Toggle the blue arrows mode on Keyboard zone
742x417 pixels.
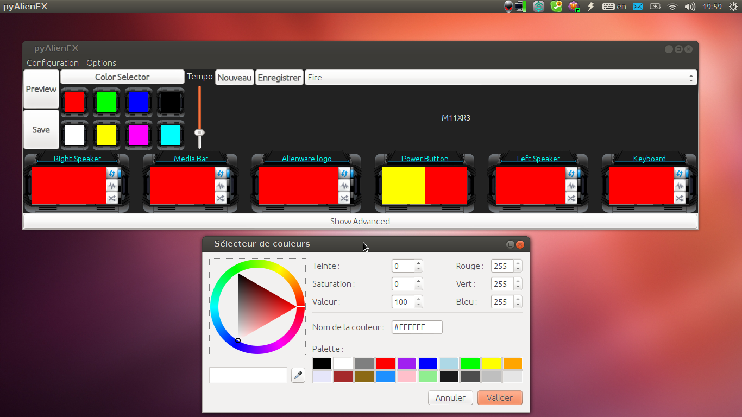coord(679,173)
